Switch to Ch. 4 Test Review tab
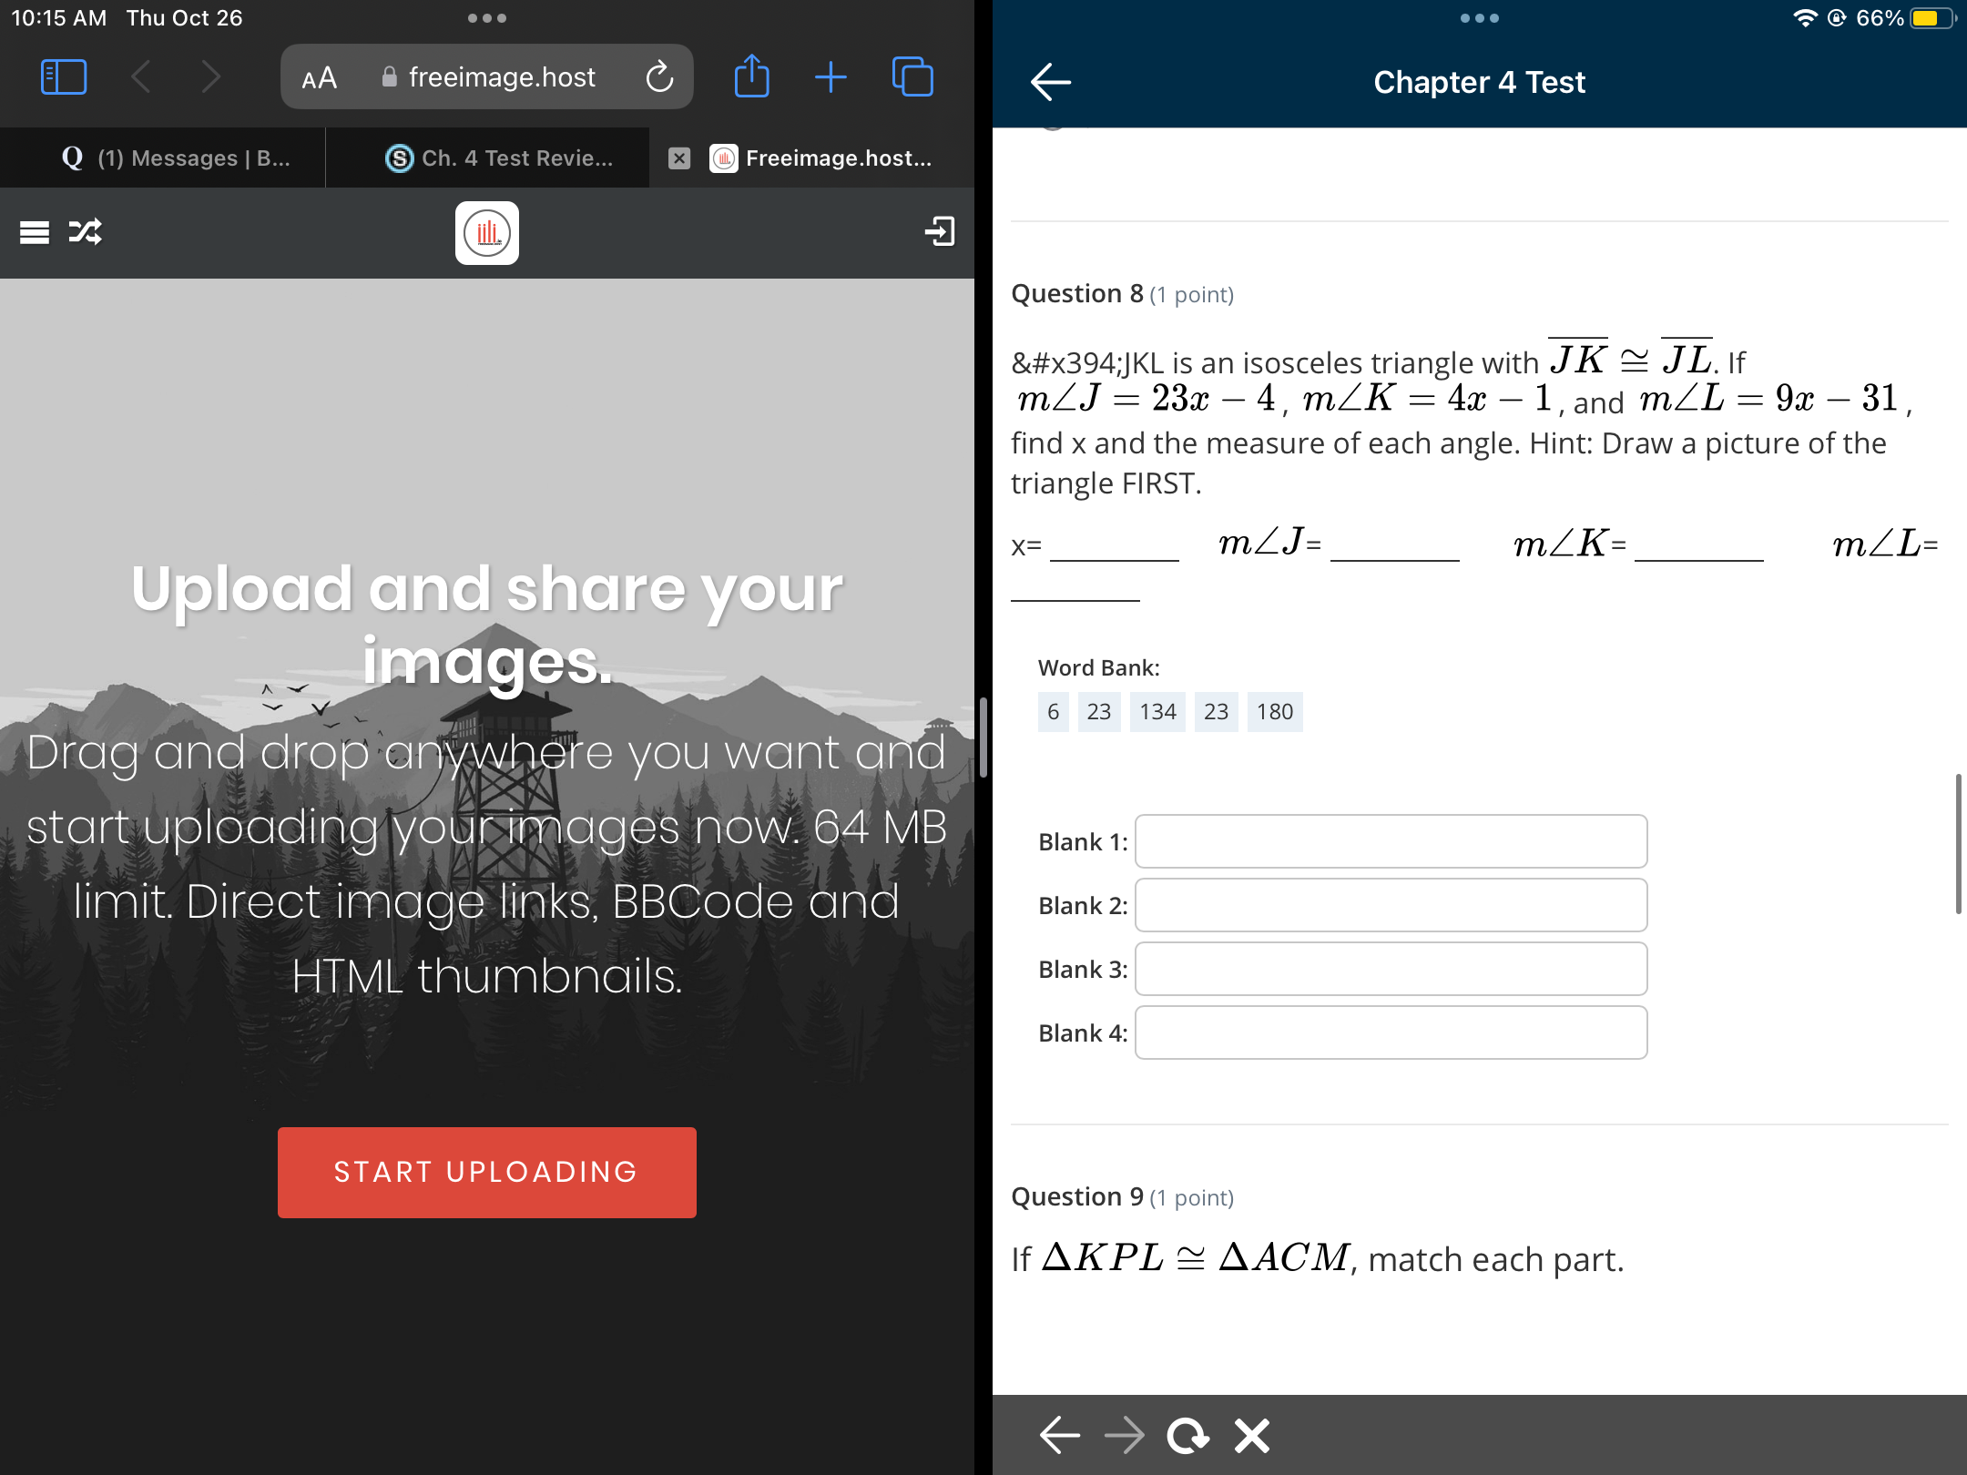The image size is (1967, 1475). coord(499,158)
